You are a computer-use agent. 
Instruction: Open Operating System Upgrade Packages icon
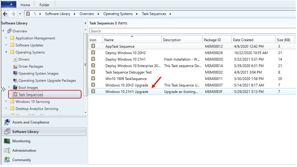pos(15,80)
